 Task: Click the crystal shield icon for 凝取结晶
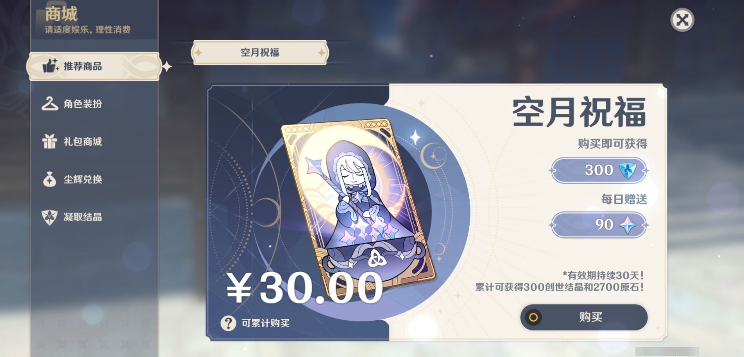(x=50, y=218)
